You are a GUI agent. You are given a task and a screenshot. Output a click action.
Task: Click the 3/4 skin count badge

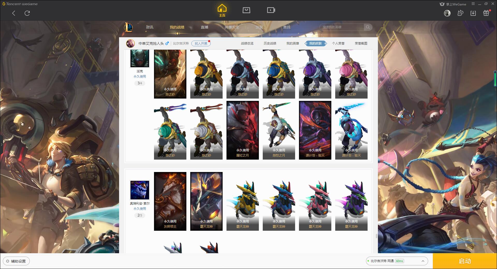point(140,83)
